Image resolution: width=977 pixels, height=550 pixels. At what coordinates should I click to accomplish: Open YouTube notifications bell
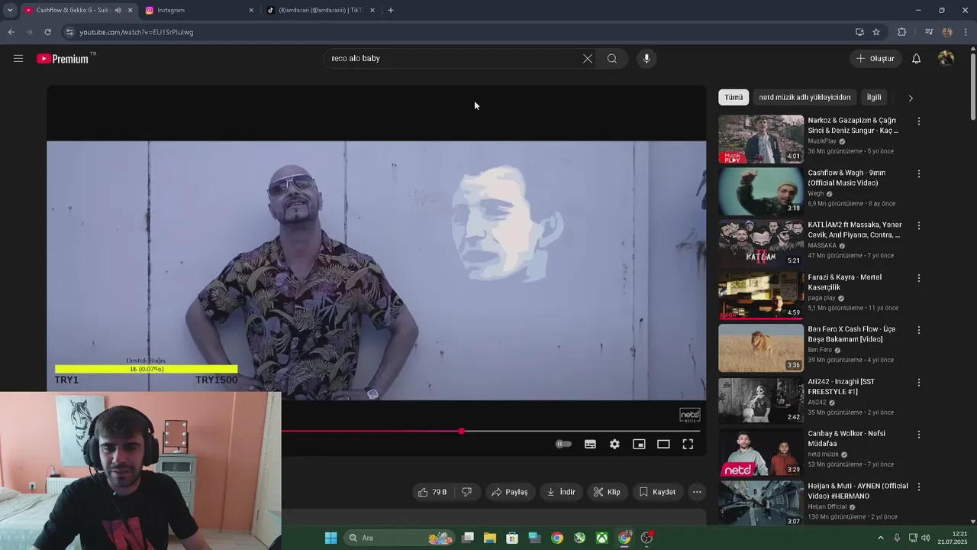point(917,59)
